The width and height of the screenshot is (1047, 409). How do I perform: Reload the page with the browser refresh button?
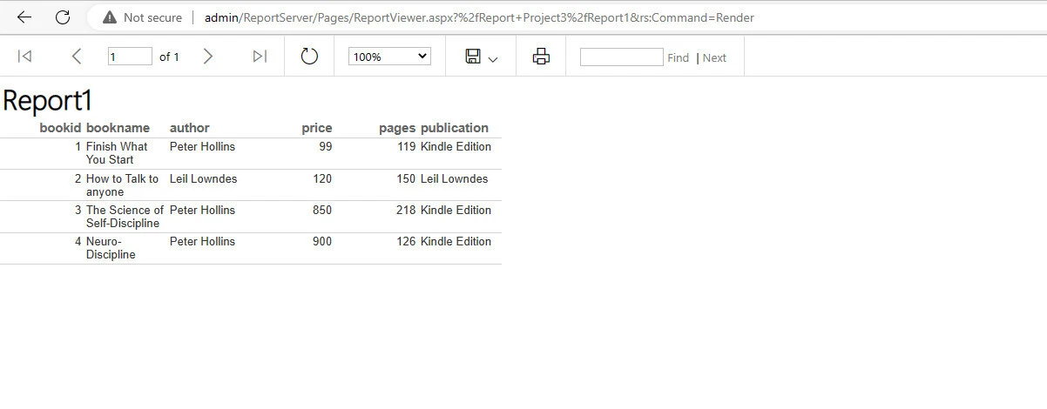point(63,17)
